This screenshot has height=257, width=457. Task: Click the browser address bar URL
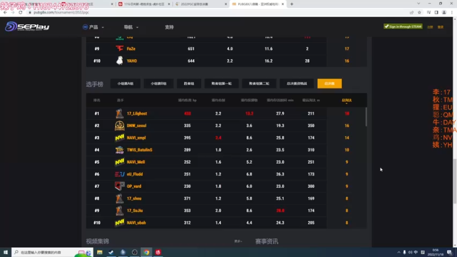point(61,13)
